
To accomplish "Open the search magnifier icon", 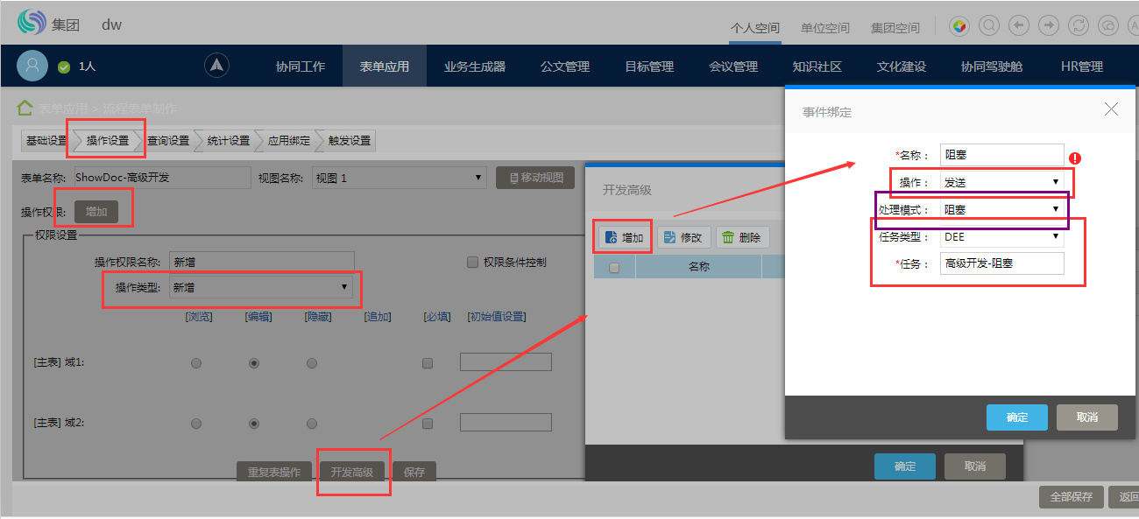I will click(989, 25).
